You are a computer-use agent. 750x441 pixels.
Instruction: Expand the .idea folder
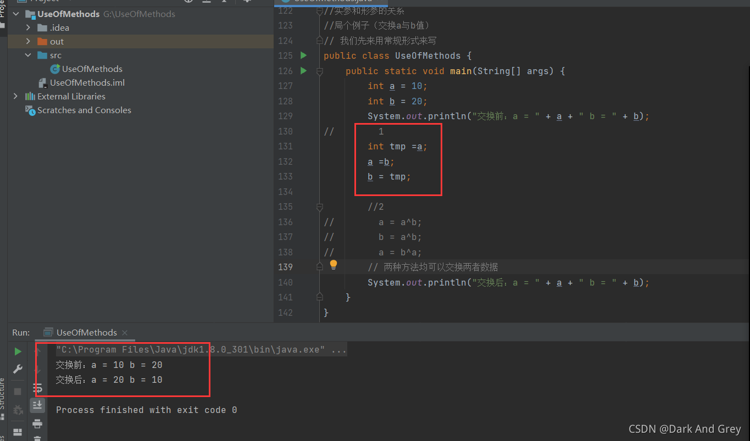click(x=28, y=27)
